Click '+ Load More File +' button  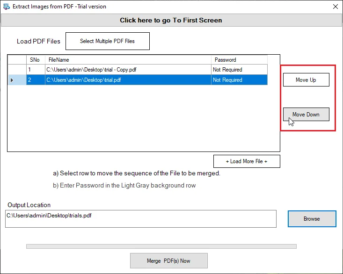(x=247, y=161)
